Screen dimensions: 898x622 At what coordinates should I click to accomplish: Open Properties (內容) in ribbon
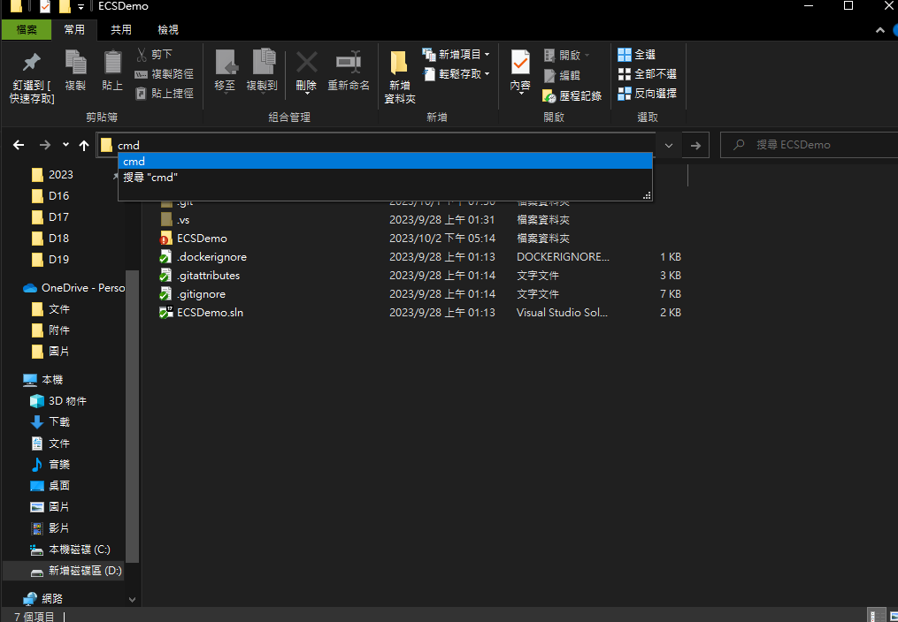[x=520, y=72]
